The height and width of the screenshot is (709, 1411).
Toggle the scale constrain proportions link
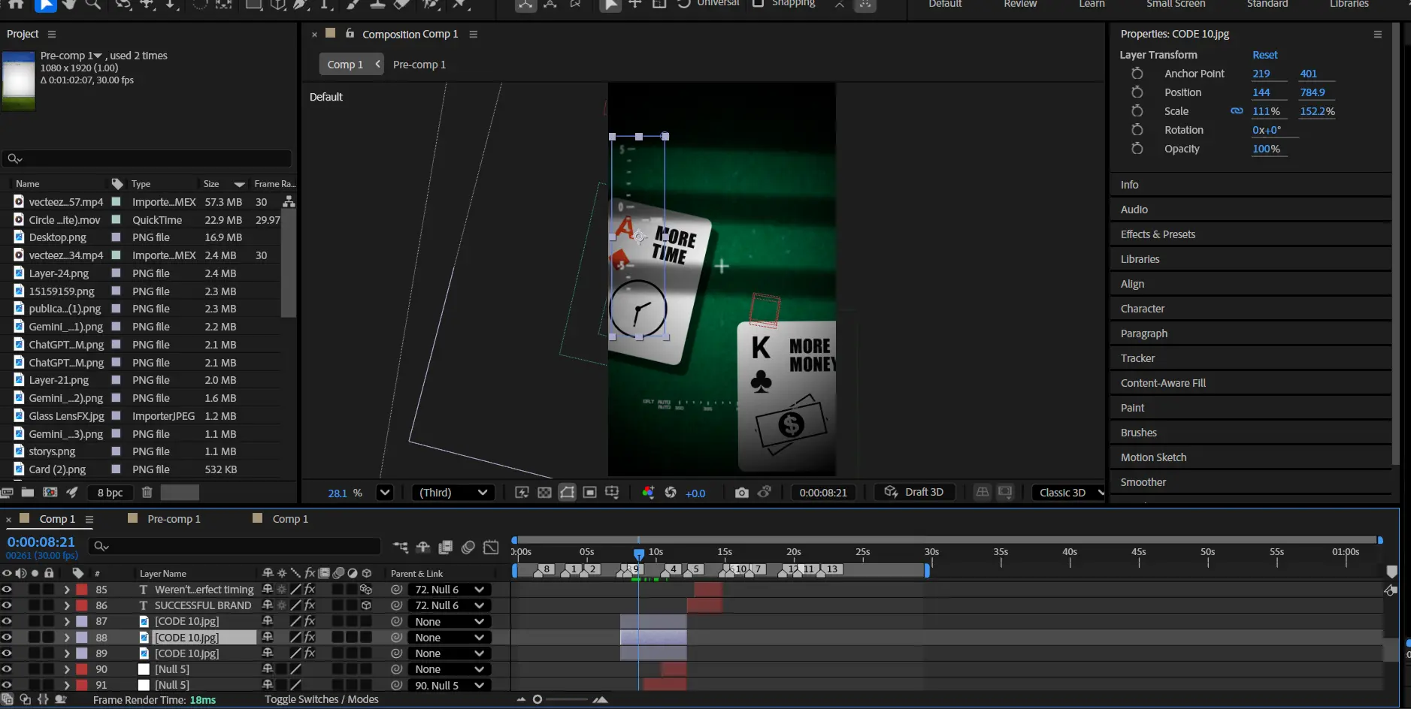1236,111
